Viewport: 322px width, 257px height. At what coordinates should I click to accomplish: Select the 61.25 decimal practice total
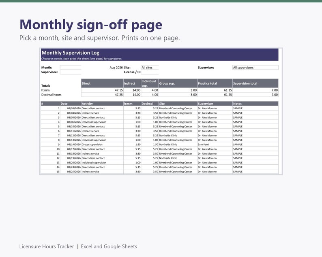pyautogui.click(x=215, y=95)
